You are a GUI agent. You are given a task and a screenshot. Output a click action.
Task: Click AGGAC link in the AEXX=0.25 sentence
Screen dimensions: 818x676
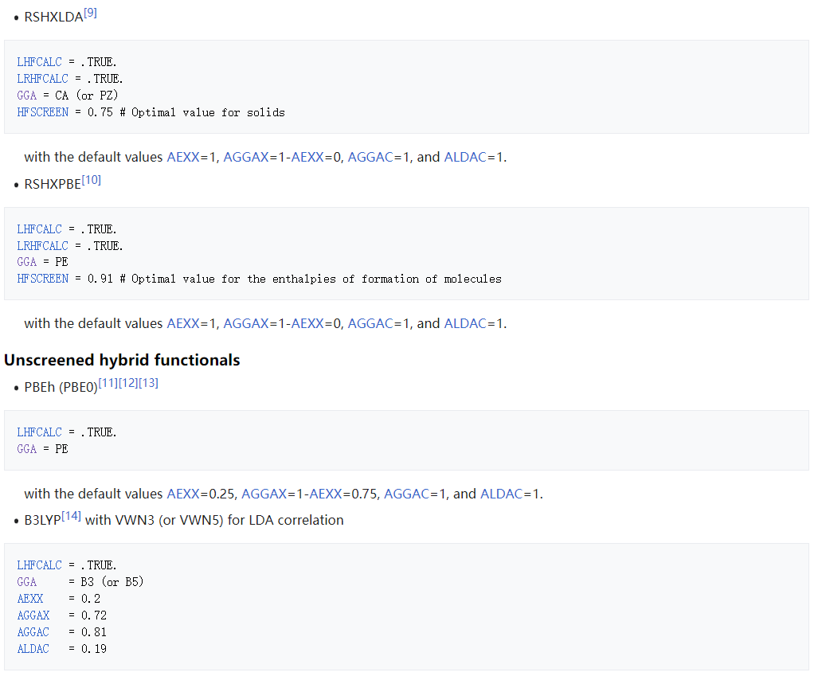tap(407, 494)
